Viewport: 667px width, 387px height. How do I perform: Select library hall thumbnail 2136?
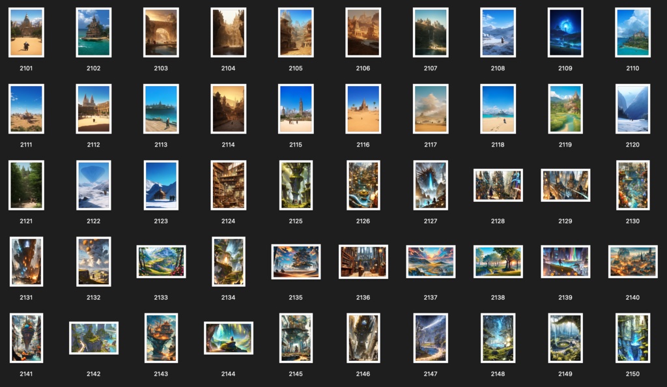coord(363,261)
